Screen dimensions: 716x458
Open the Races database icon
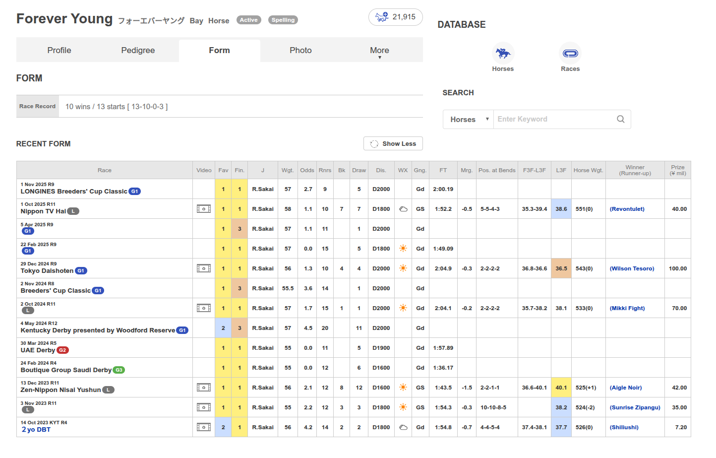tap(570, 53)
